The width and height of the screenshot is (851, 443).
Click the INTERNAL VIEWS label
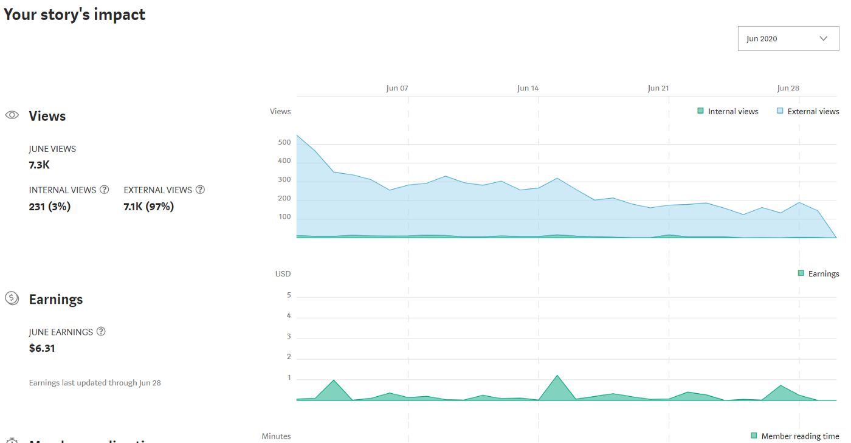click(63, 190)
